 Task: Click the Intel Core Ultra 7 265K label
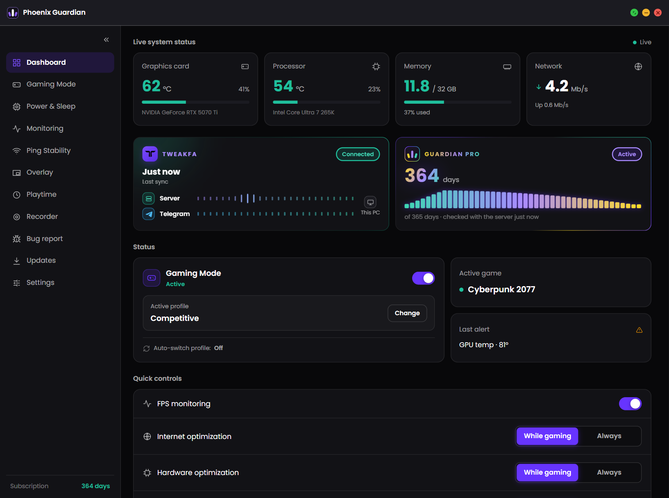304,112
